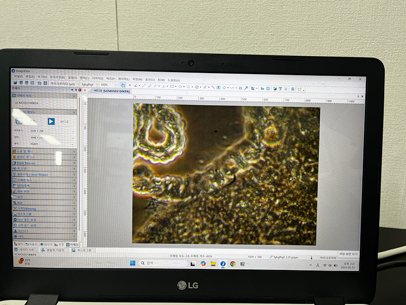
Task: Click the video record play button
Action: (51, 121)
